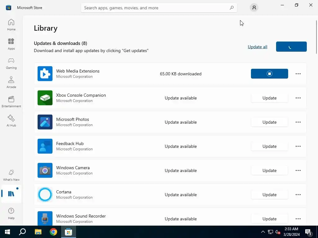
Task: Open more options for Cortana
Action: click(298, 195)
